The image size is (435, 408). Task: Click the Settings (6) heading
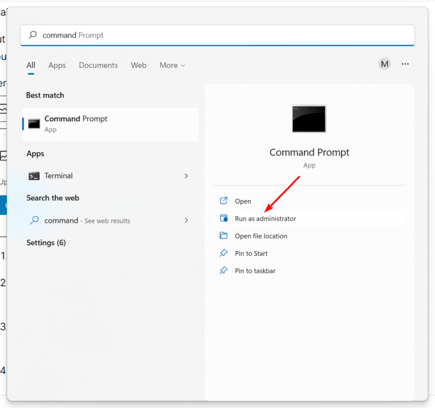[46, 243]
